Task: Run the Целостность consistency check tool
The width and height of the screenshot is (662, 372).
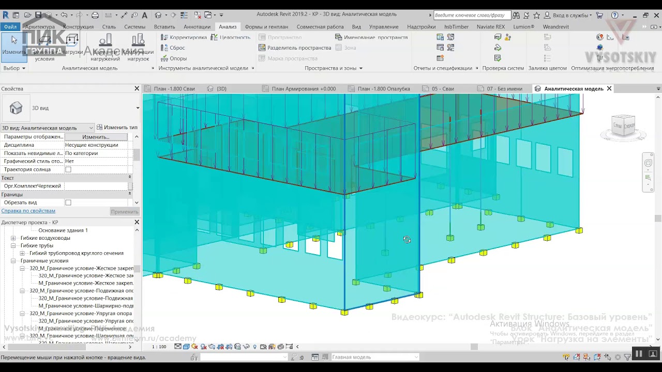Action: (231, 37)
